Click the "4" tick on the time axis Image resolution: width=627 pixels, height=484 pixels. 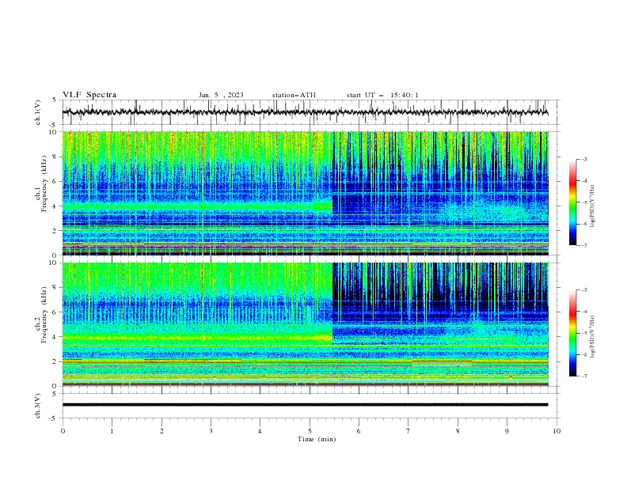point(260,431)
